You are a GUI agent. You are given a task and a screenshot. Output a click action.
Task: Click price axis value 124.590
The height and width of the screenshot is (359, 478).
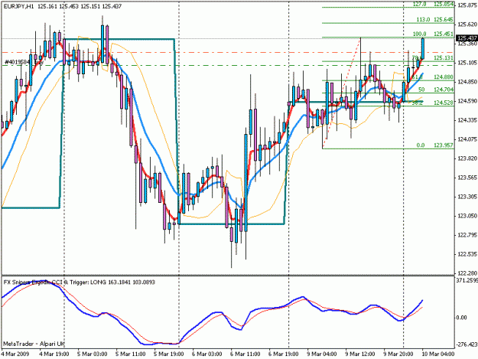coord(467,101)
